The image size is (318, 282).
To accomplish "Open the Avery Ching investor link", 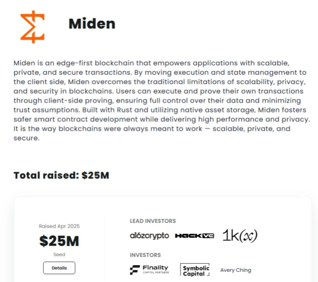I will click(236, 270).
